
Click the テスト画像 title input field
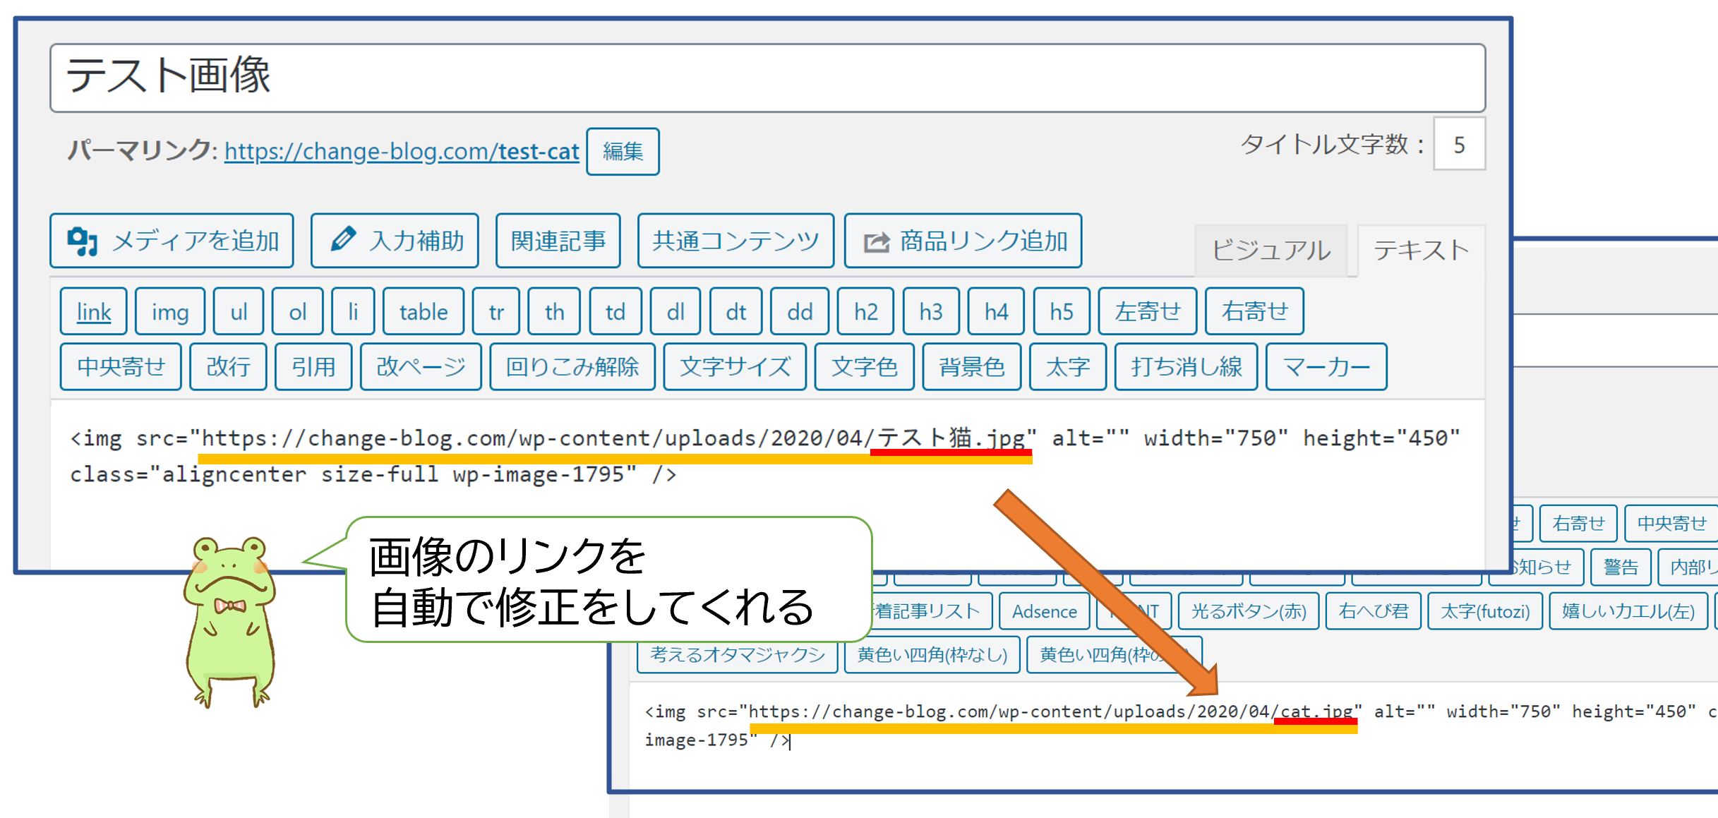tap(767, 78)
